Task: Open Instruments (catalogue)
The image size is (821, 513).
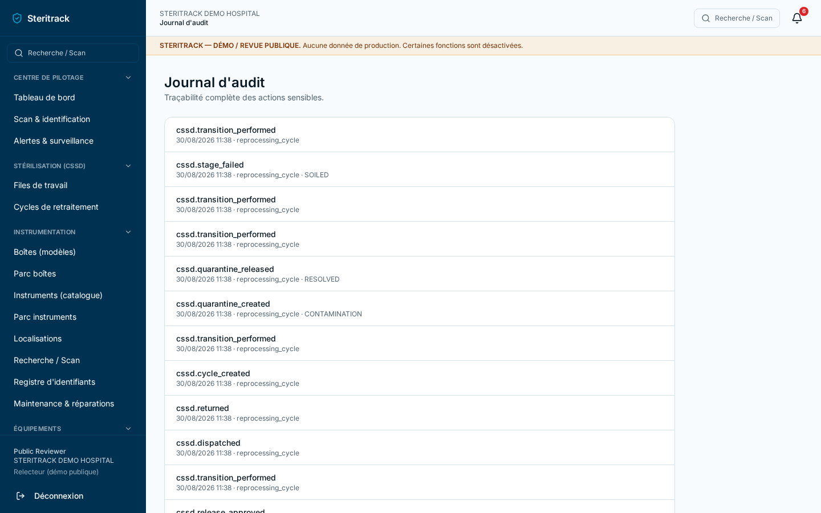Action: click(x=73, y=295)
